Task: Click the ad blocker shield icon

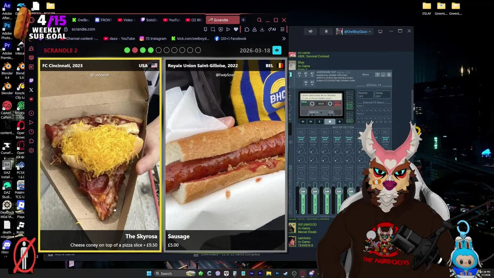Action: [220, 29]
